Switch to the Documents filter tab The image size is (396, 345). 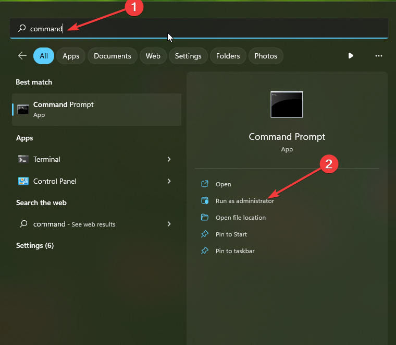coord(113,56)
